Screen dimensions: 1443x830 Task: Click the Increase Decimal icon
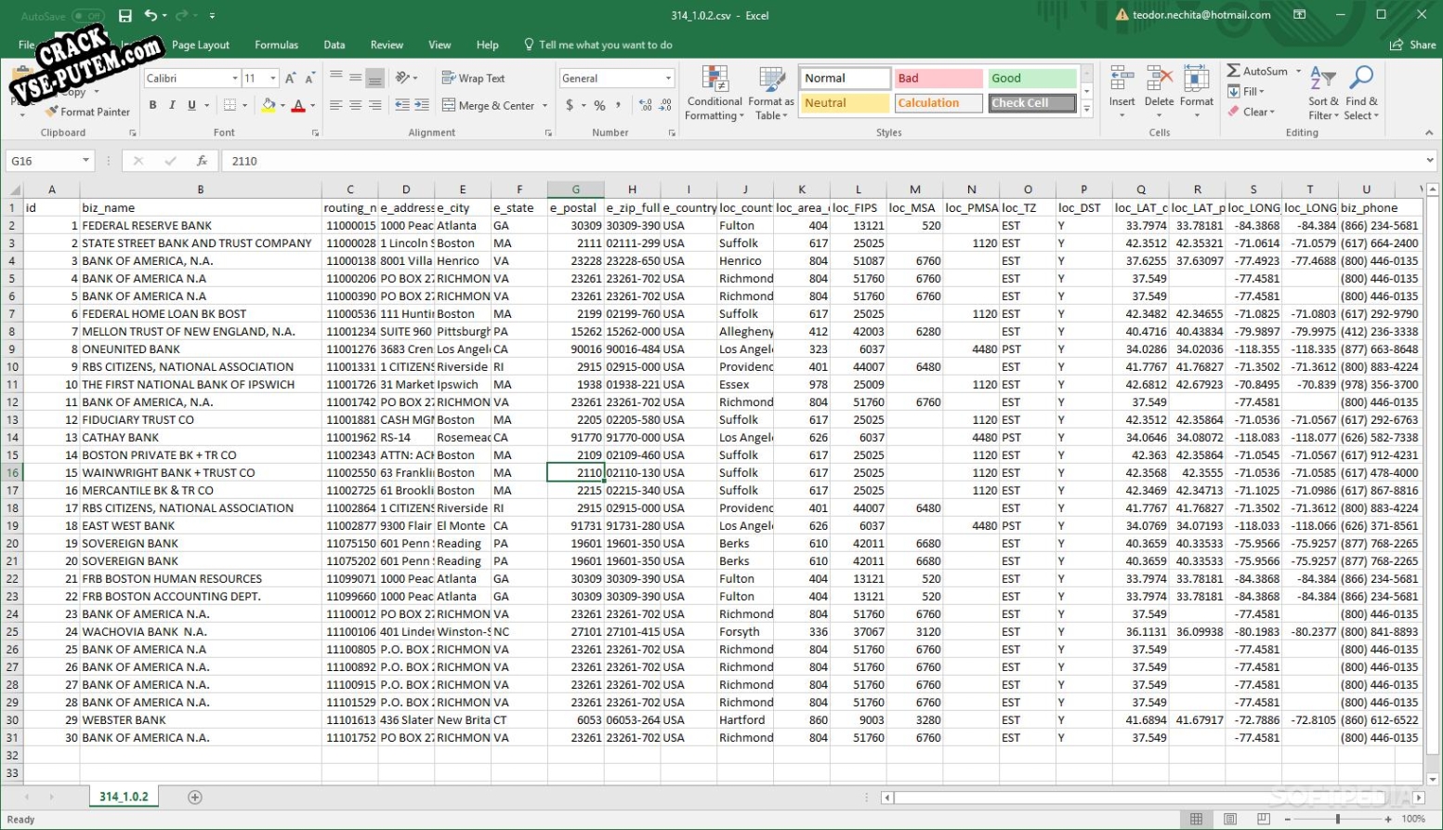[x=646, y=106]
